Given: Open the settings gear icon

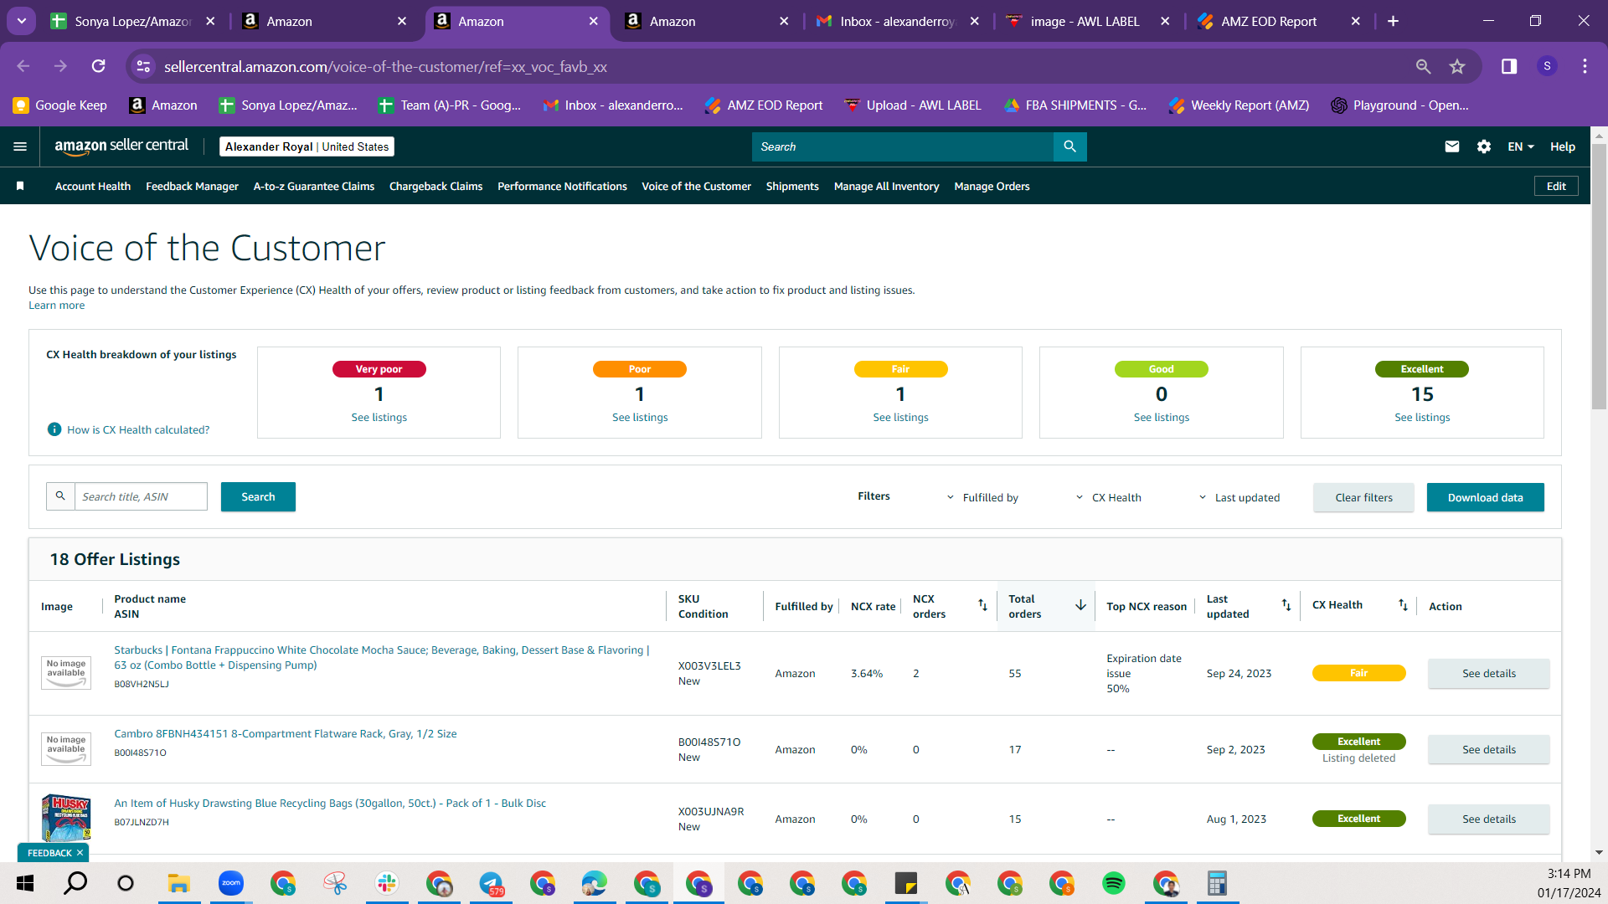Looking at the screenshot, I should click(1484, 146).
